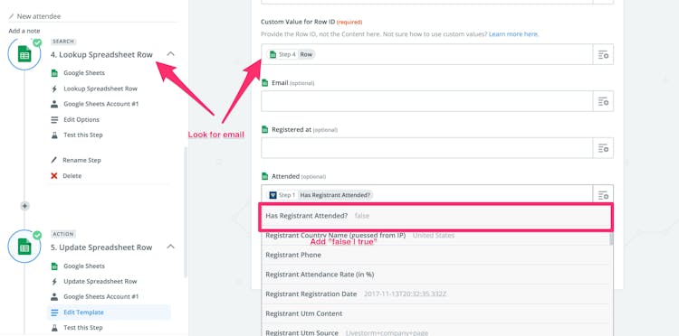The height and width of the screenshot is (336, 679).
Task: Add a step with the plus button
Action: click(x=24, y=206)
